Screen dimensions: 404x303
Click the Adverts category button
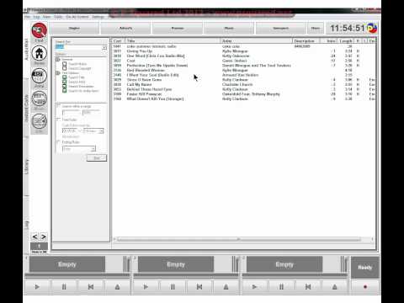125,29
